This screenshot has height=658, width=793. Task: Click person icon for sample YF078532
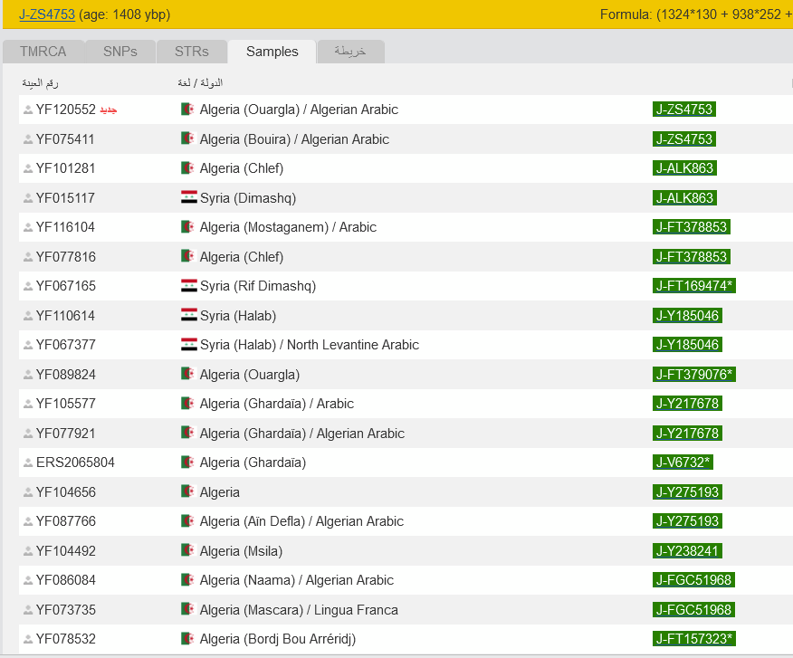coord(28,639)
